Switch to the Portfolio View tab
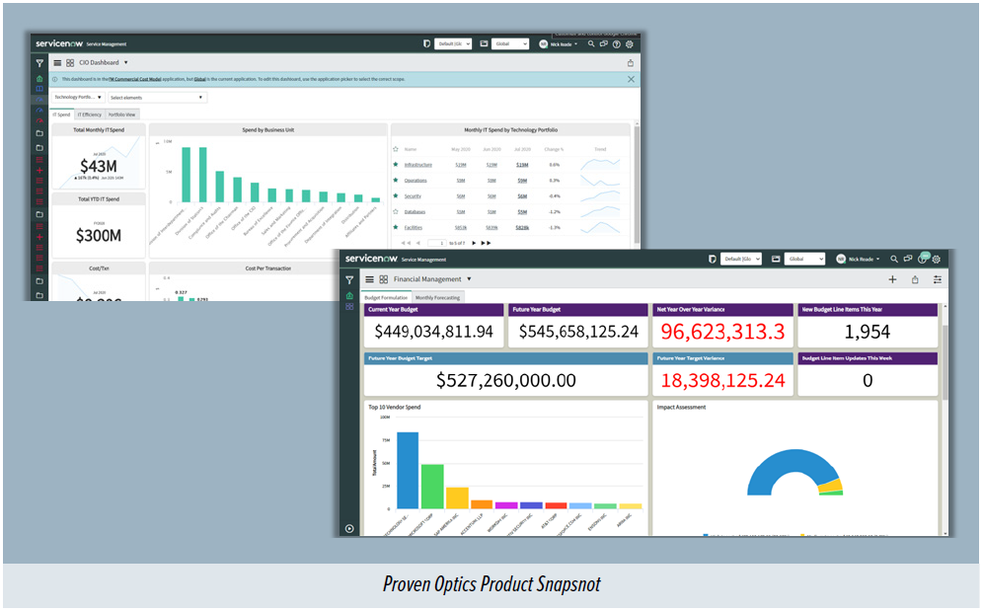This screenshot has width=984, height=611. [121, 115]
